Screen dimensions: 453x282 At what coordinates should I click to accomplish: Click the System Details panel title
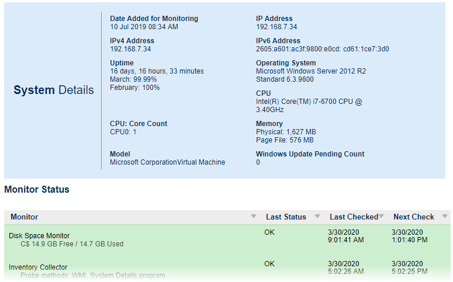click(x=54, y=90)
